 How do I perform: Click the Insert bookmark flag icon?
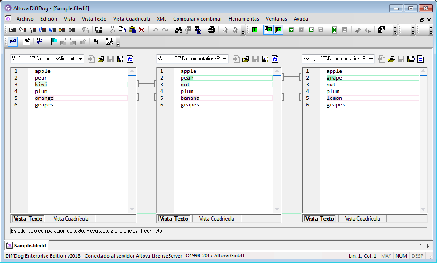pos(54,42)
